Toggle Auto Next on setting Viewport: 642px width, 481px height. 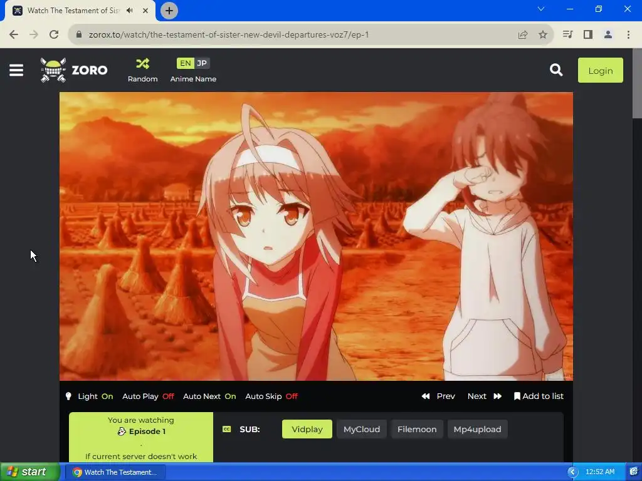[x=209, y=396]
